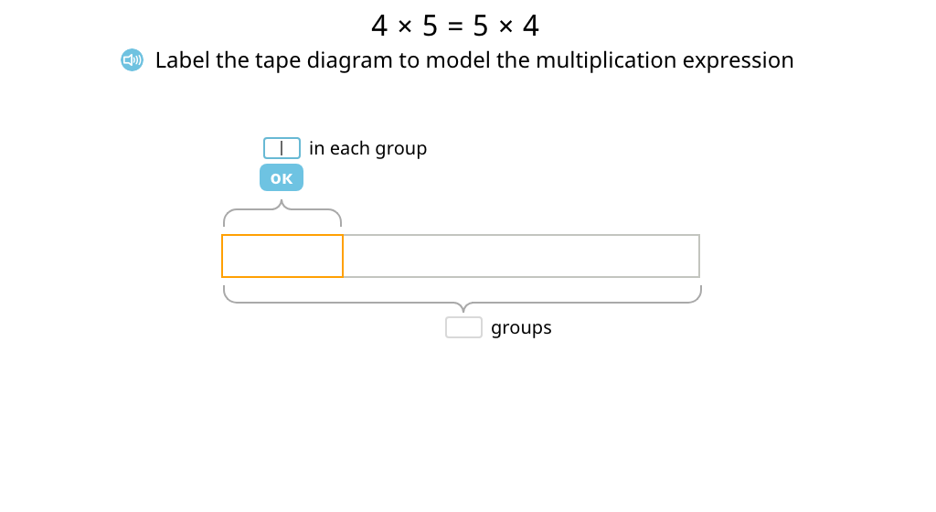This screenshot has width=936, height=512.
Task: Click the 'Label the tape diagram' instruction text
Action: coord(474,60)
